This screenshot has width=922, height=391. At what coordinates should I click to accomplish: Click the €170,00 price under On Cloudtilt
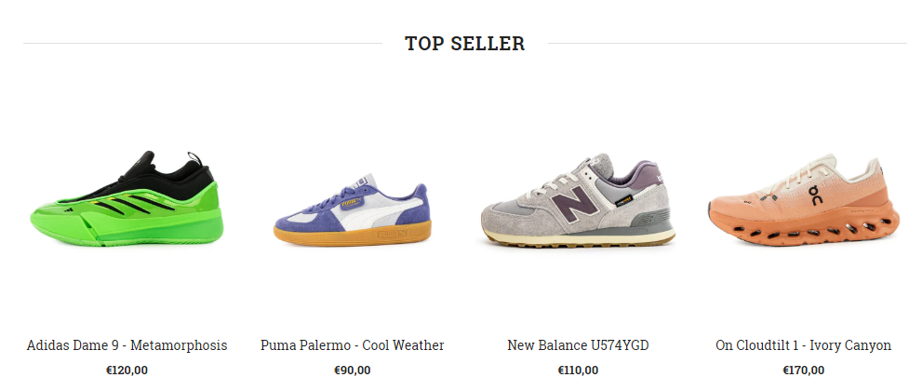tap(803, 371)
